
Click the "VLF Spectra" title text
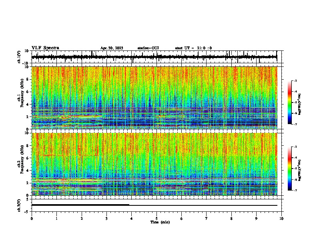pos(45,48)
